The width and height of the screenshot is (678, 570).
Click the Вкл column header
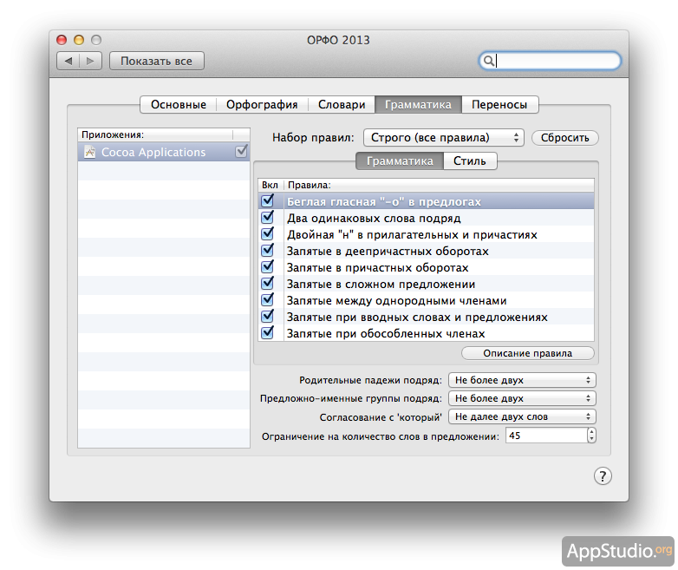271,185
